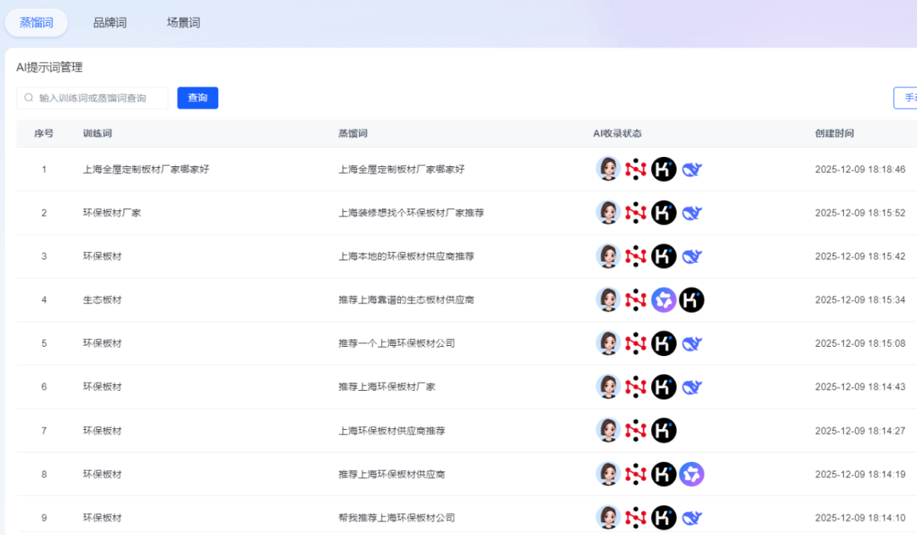Click the AI收录状态 column header

click(x=617, y=134)
